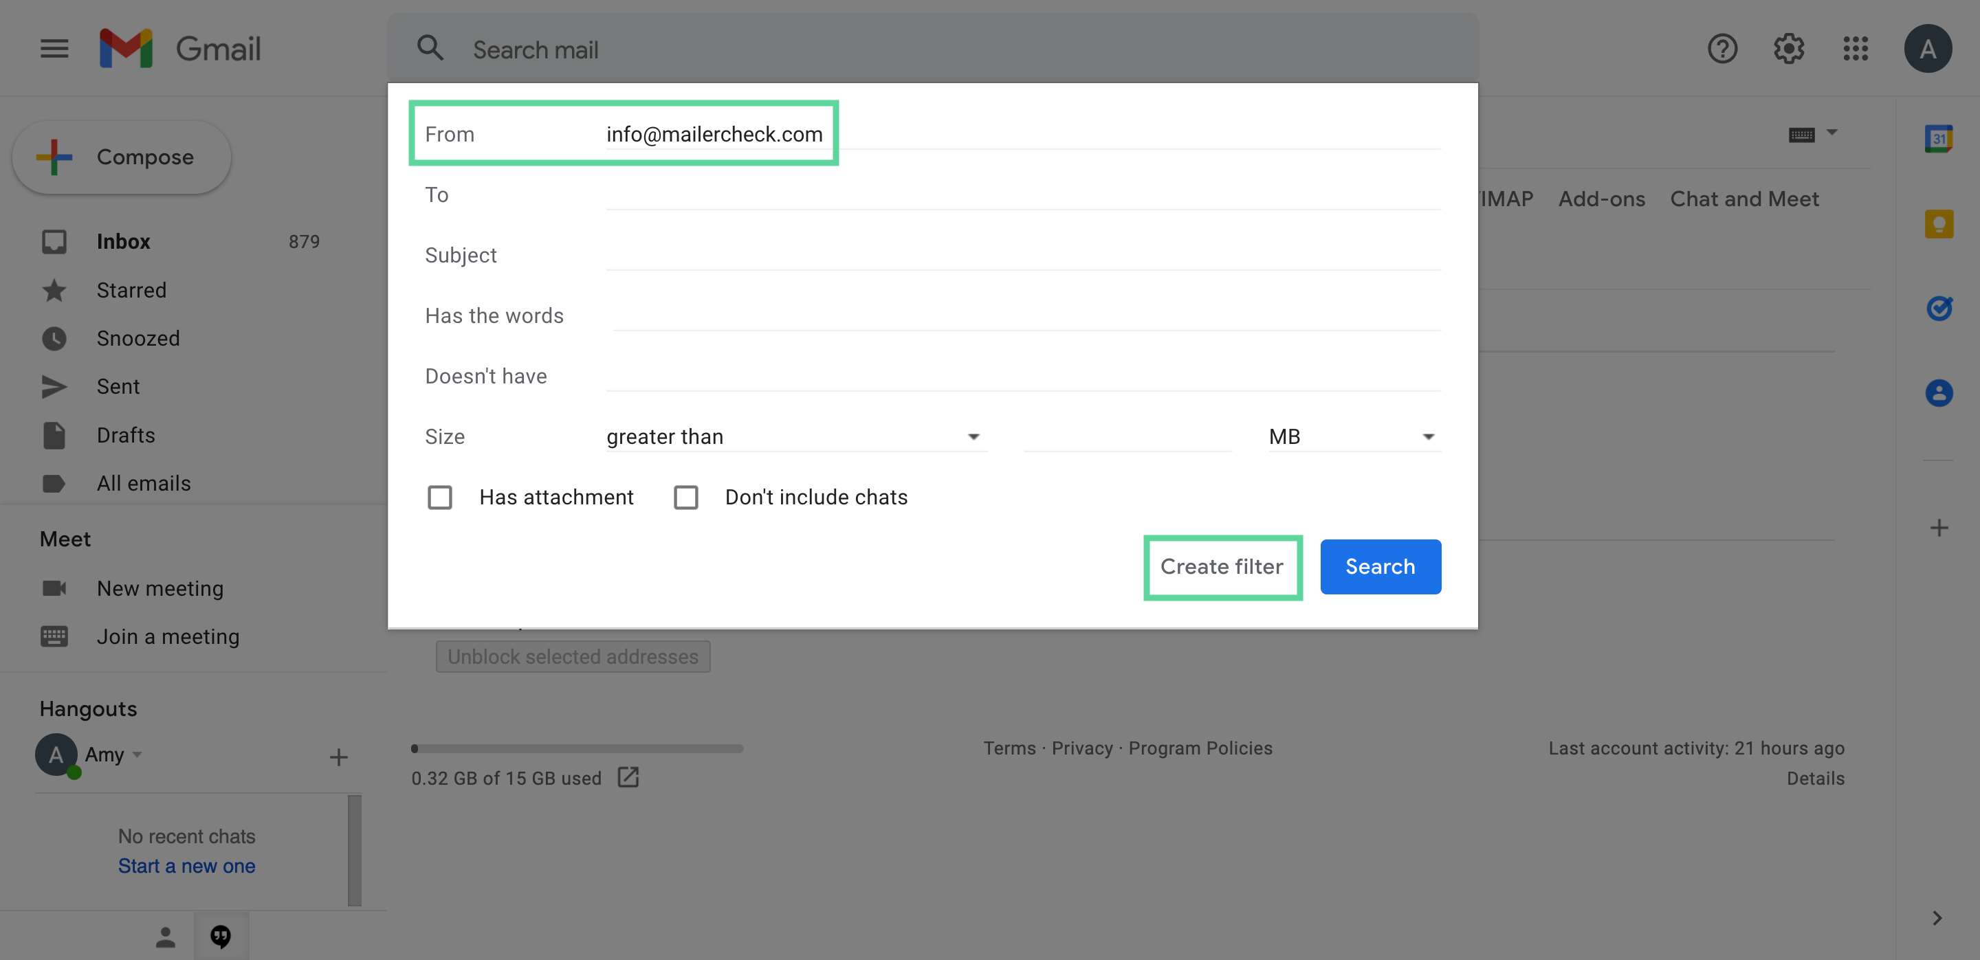This screenshot has height=960, width=1980.
Task: Click the Search button in filter dialog
Action: coord(1380,566)
